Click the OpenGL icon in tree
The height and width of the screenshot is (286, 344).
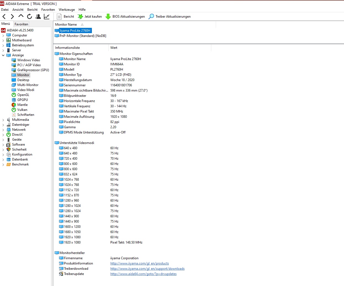coord(14,95)
